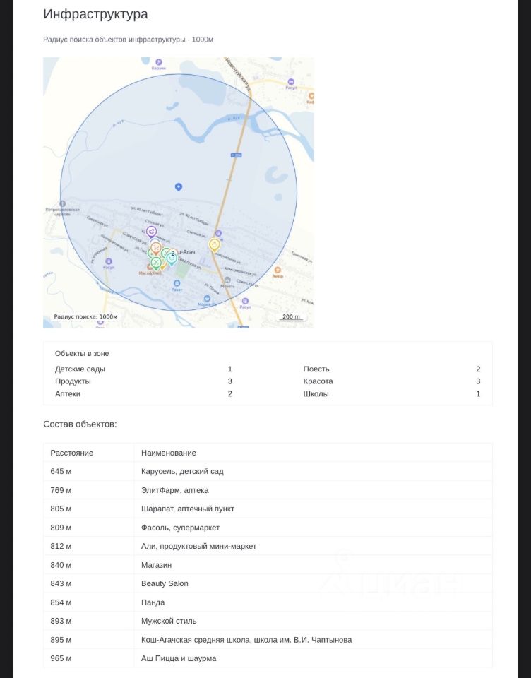Viewport: 531px width, 678px height.
Task: Select the 'ЭлитФарм, аптека' row
Action: tap(268, 490)
